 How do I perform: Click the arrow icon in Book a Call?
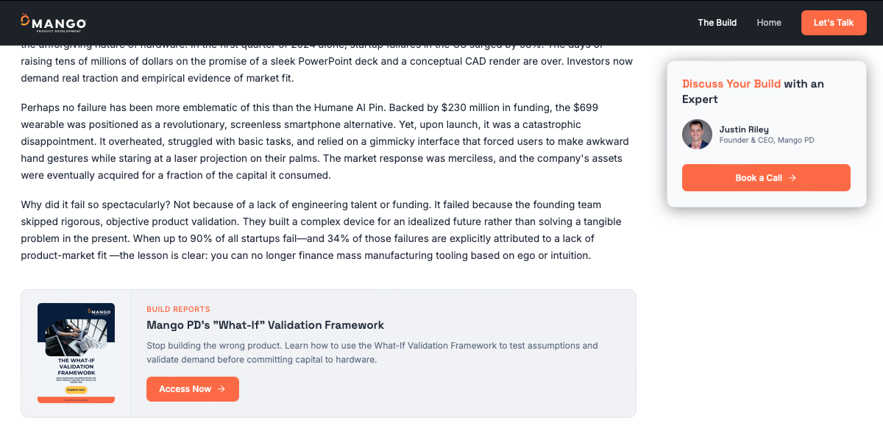[792, 178]
